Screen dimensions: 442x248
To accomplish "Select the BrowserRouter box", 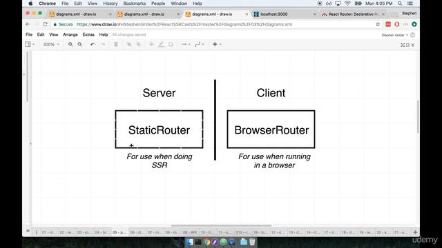I will pyautogui.click(x=271, y=130).
